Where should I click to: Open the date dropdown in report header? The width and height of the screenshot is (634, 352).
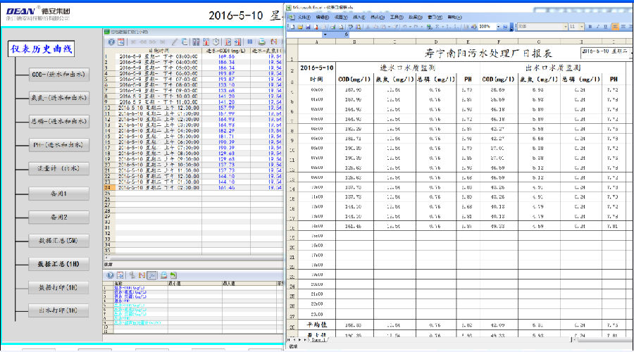pos(630,51)
